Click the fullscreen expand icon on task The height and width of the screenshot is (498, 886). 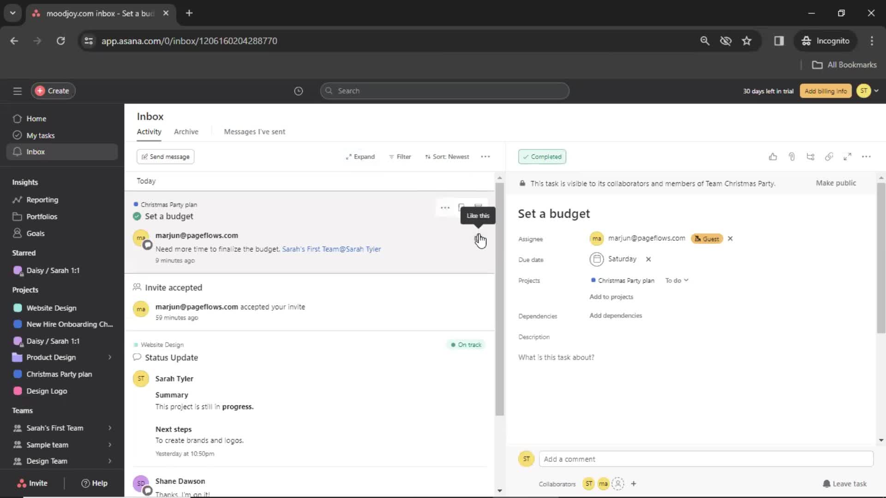(x=848, y=157)
